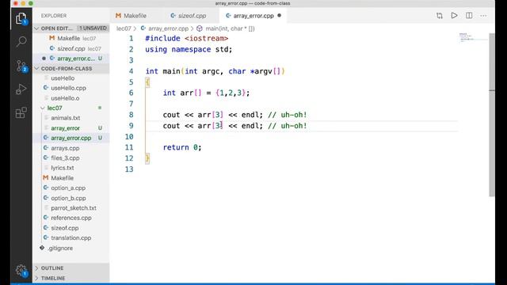Click the code minimap preview

[x=474, y=37]
